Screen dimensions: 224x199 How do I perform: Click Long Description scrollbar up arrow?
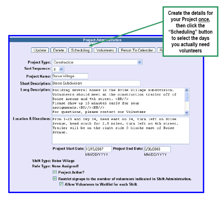pos(187,90)
